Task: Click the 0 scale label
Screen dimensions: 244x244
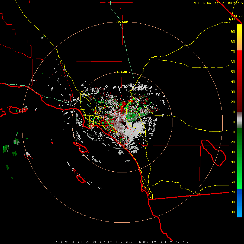Action: click(x=234, y=122)
